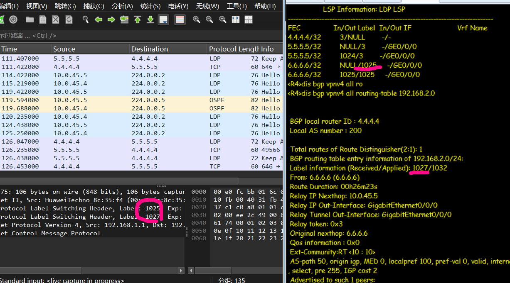The height and width of the screenshot is (283, 510).
Task: Click terminal line 'BGP local router ID : 4.4.4.4'
Action: coord(335,121)
